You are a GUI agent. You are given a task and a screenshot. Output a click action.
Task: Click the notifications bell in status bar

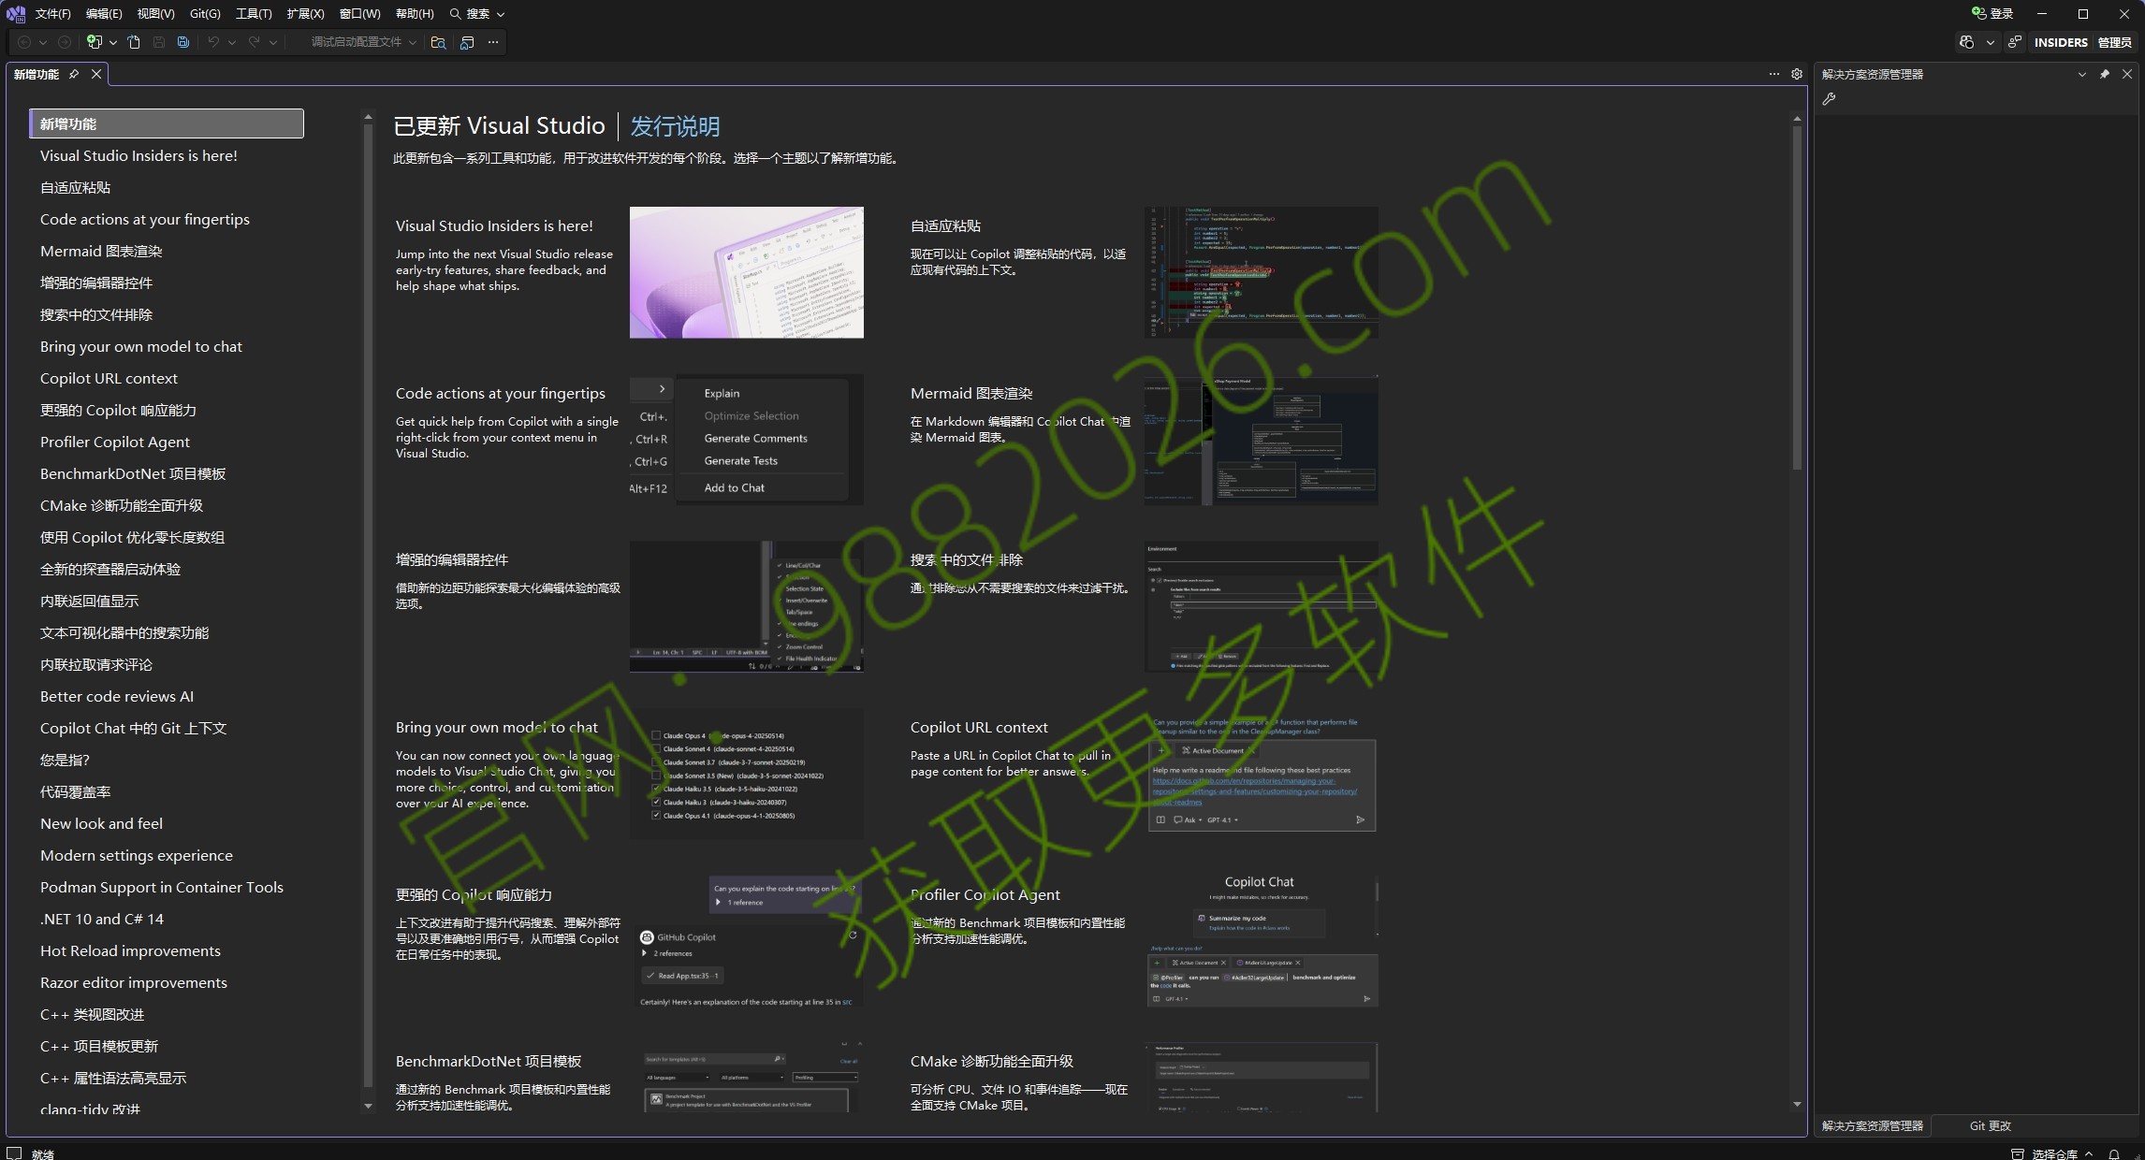2113,1153
